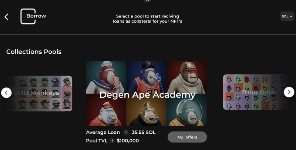Go back using the left arrow
The height and width of the screenshot is (150, 296).
pyautogui.click(x=6, y=17)
